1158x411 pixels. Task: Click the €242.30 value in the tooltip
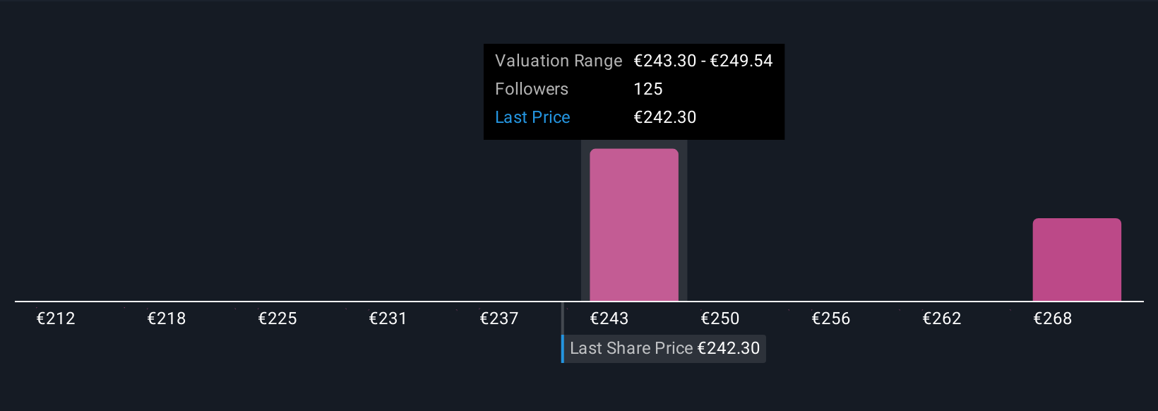pyautogui.click(x=665, y=117)
